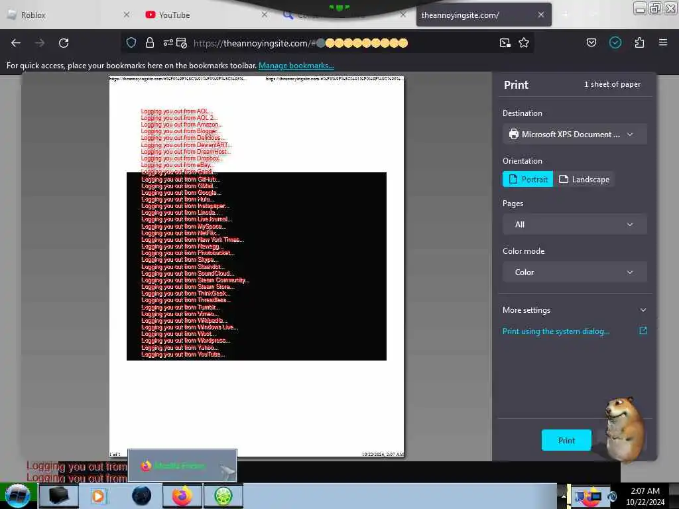Reload the page with the refresh icon
The height and width of the screenshot is (509, 679).
(64, 43)
